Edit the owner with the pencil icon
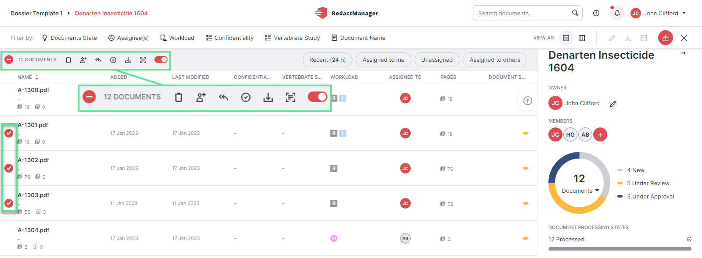The image size is (702, 258). [613, 104]
